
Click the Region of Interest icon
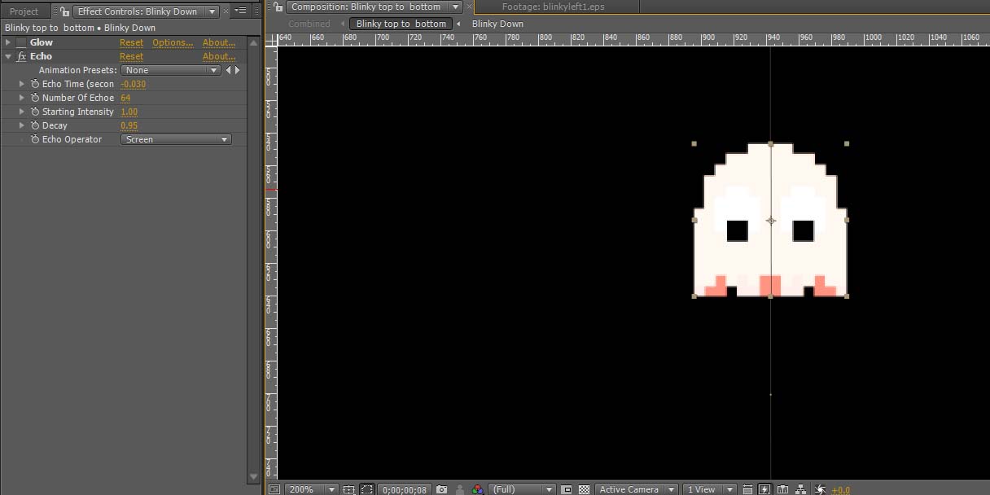(x=567, y=489)
